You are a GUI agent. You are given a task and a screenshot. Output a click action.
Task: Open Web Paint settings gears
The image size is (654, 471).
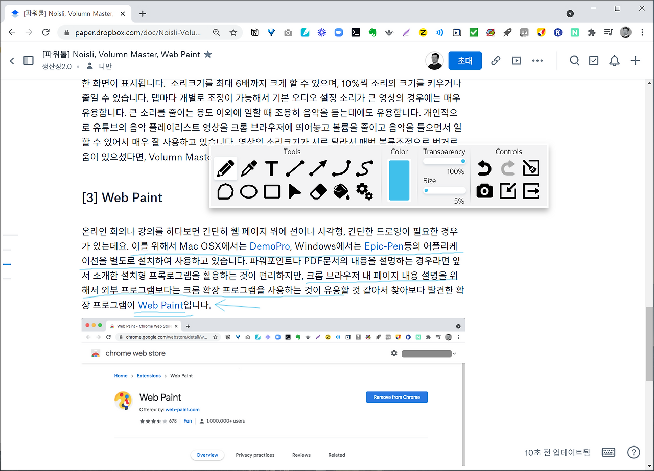click(x=364, y=191)
